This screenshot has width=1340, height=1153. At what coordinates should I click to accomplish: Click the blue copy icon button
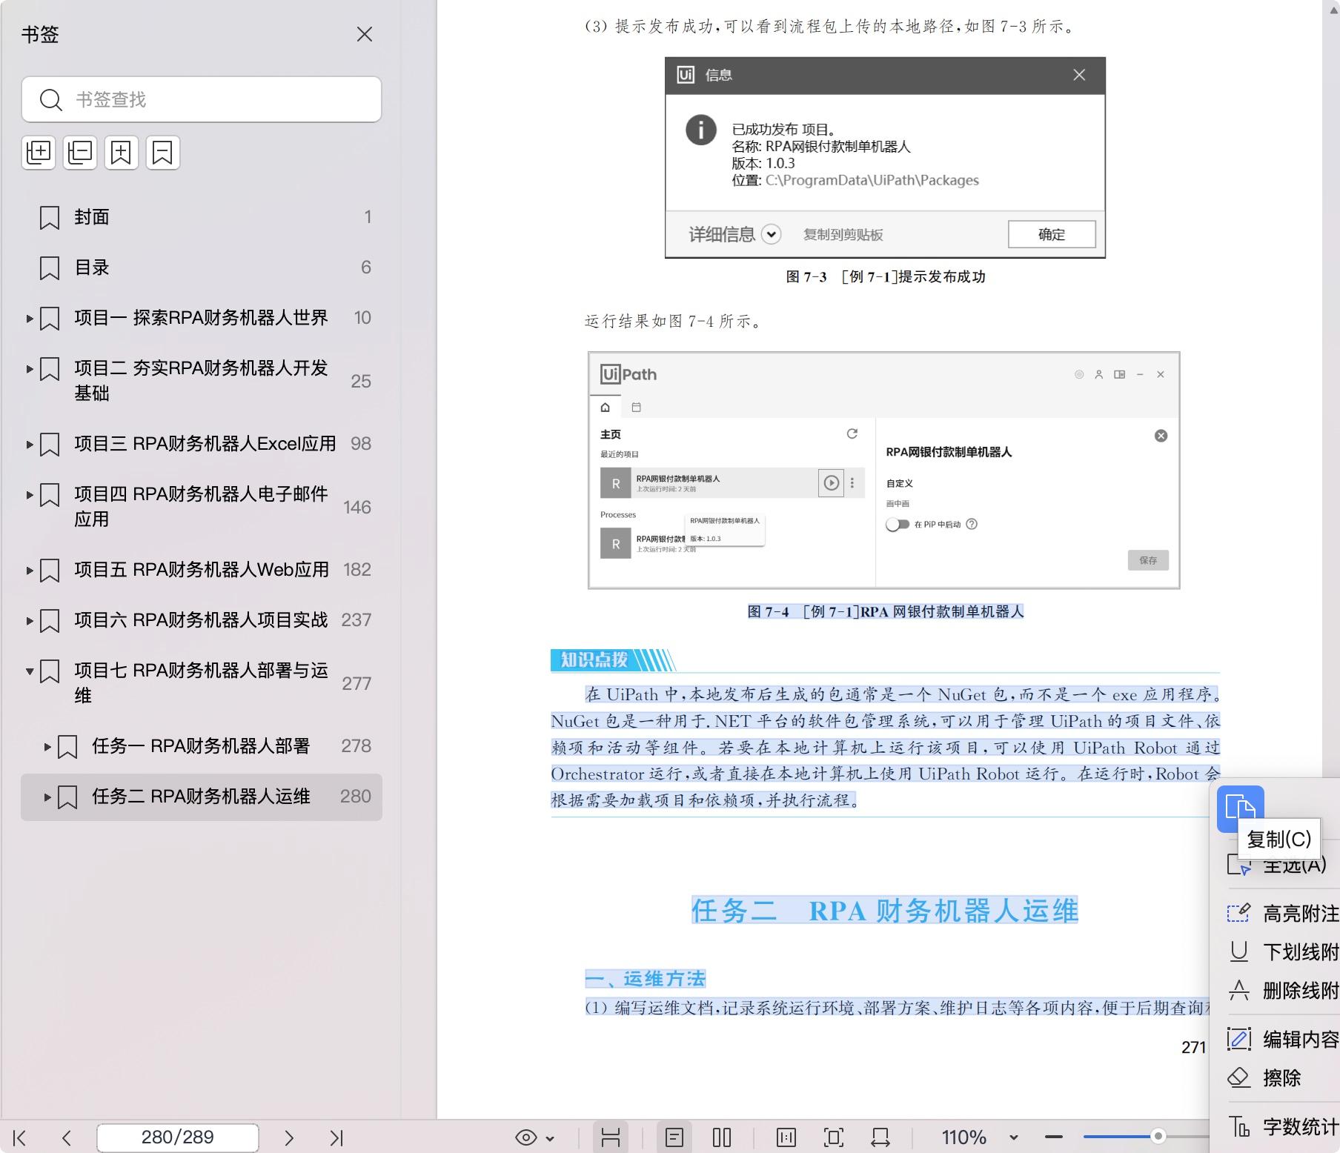1241,808
